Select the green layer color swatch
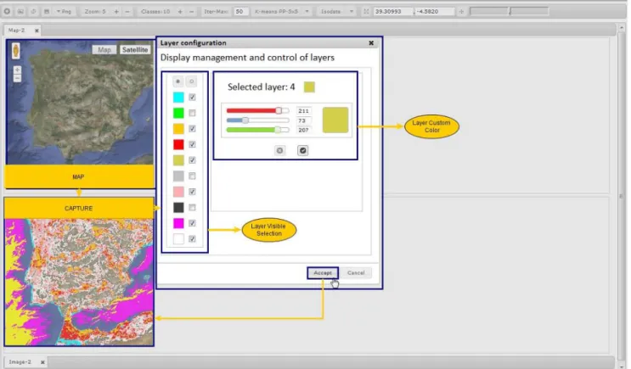Image resolution: width=631 pixels, height=369 pixels. (x=178, y=113)
